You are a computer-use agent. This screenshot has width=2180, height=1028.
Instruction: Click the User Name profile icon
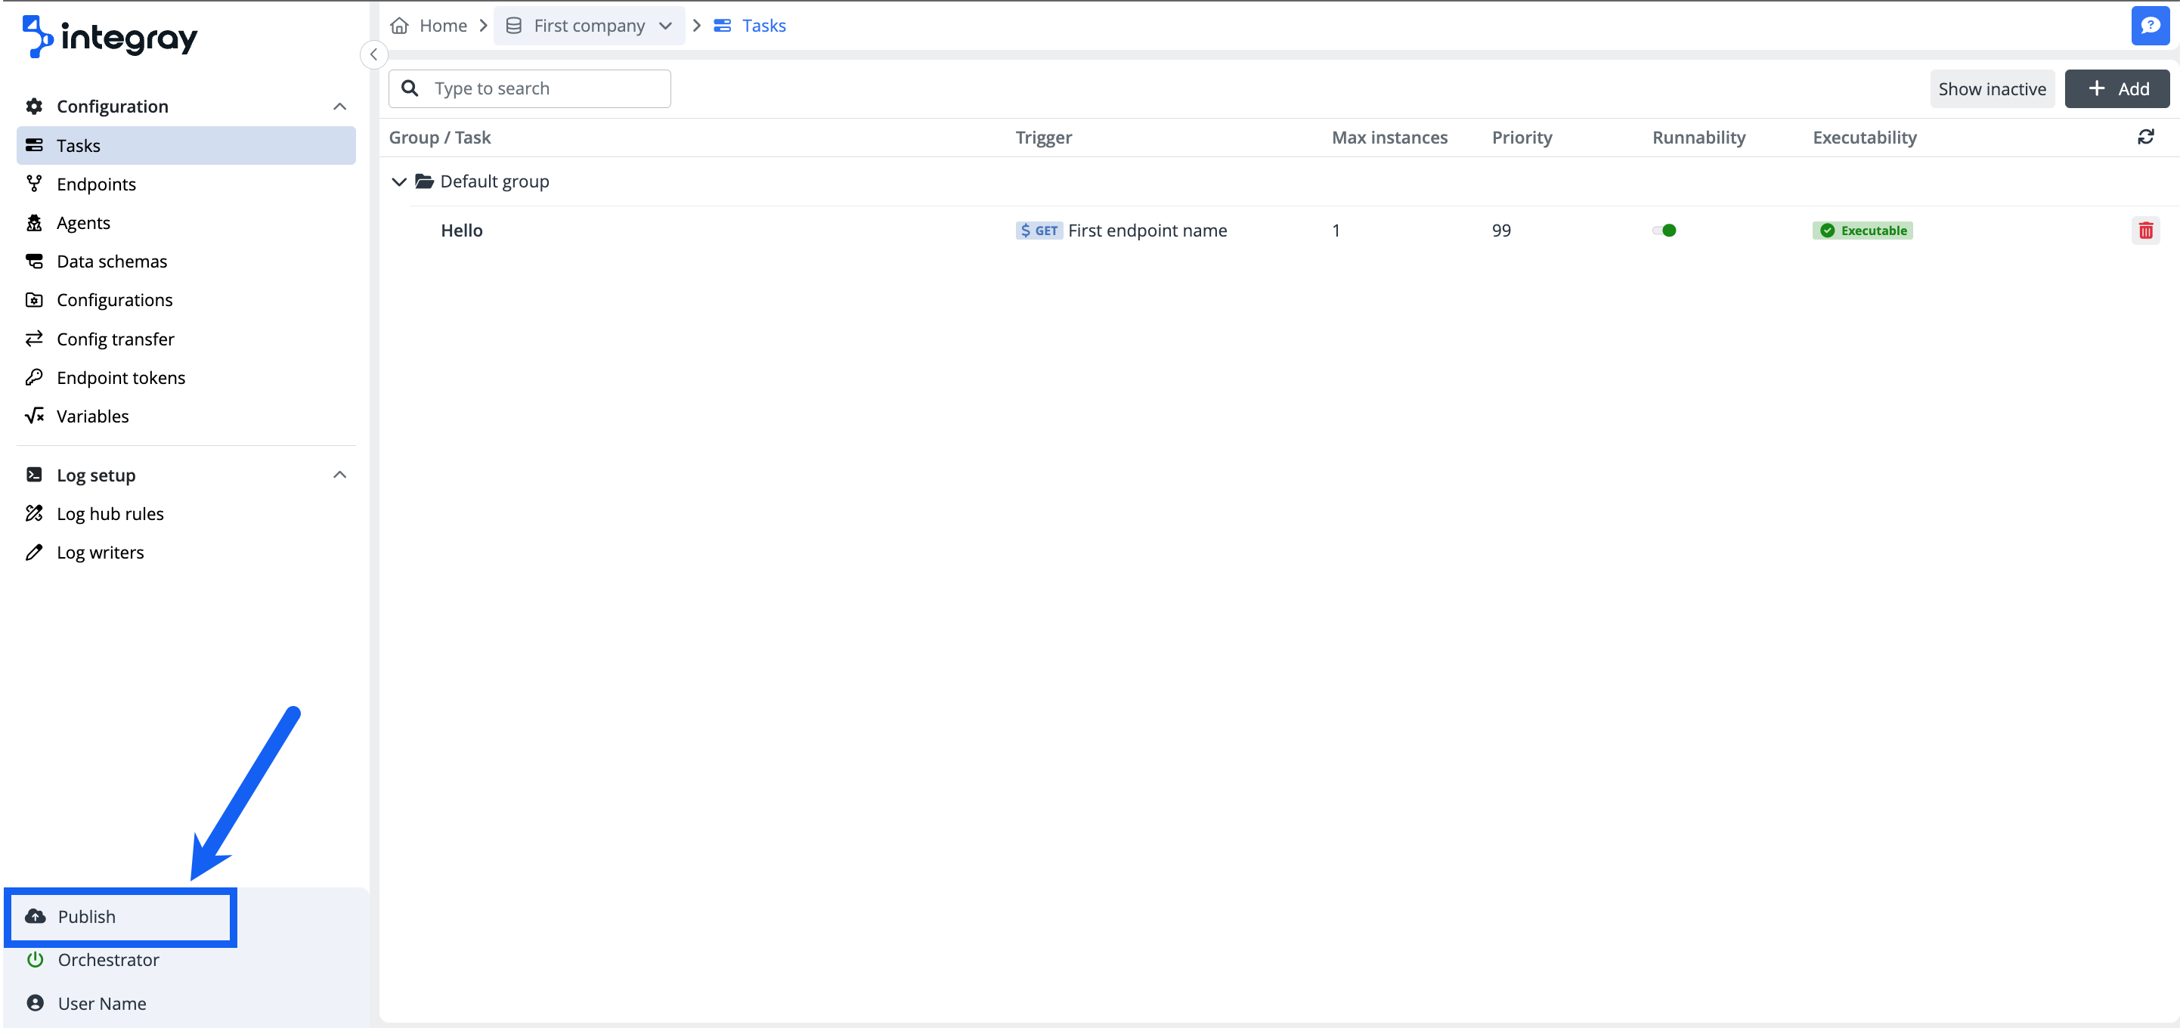click(x=36, y=1002)
